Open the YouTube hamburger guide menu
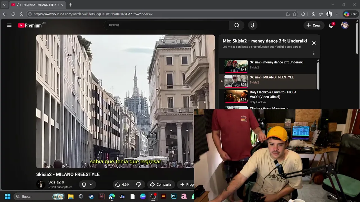 pyautogui.click(x=9, y=25)
